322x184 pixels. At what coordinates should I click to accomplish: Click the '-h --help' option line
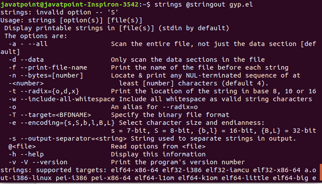click(x=26, y=154)
